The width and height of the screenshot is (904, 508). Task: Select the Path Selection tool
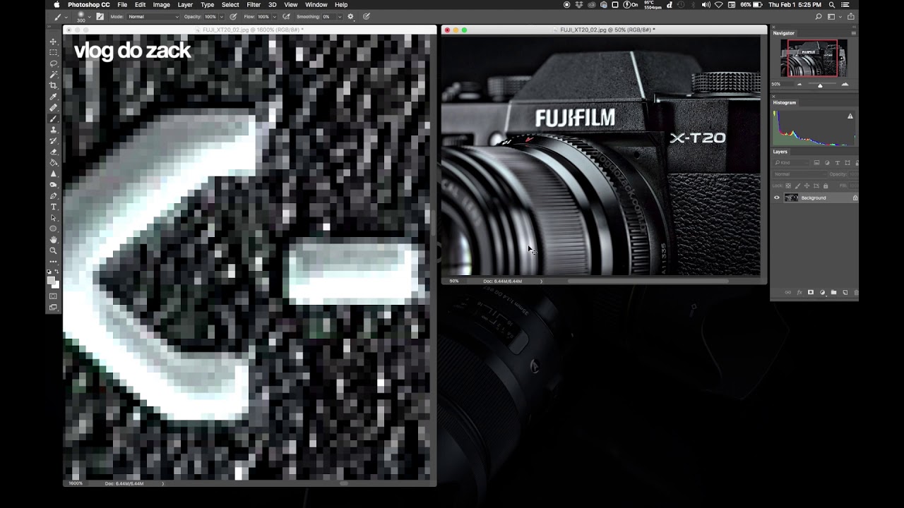[x=53, y=218]
